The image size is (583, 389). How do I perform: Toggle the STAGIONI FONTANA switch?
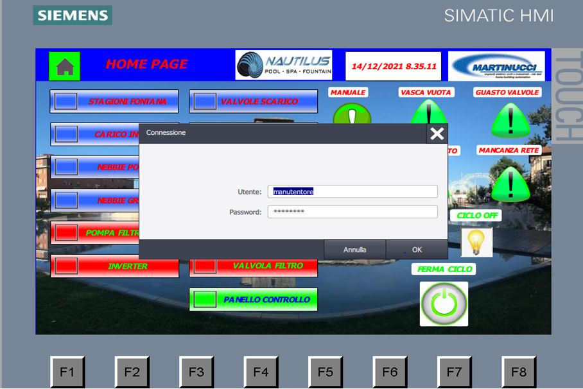(114, 101)
